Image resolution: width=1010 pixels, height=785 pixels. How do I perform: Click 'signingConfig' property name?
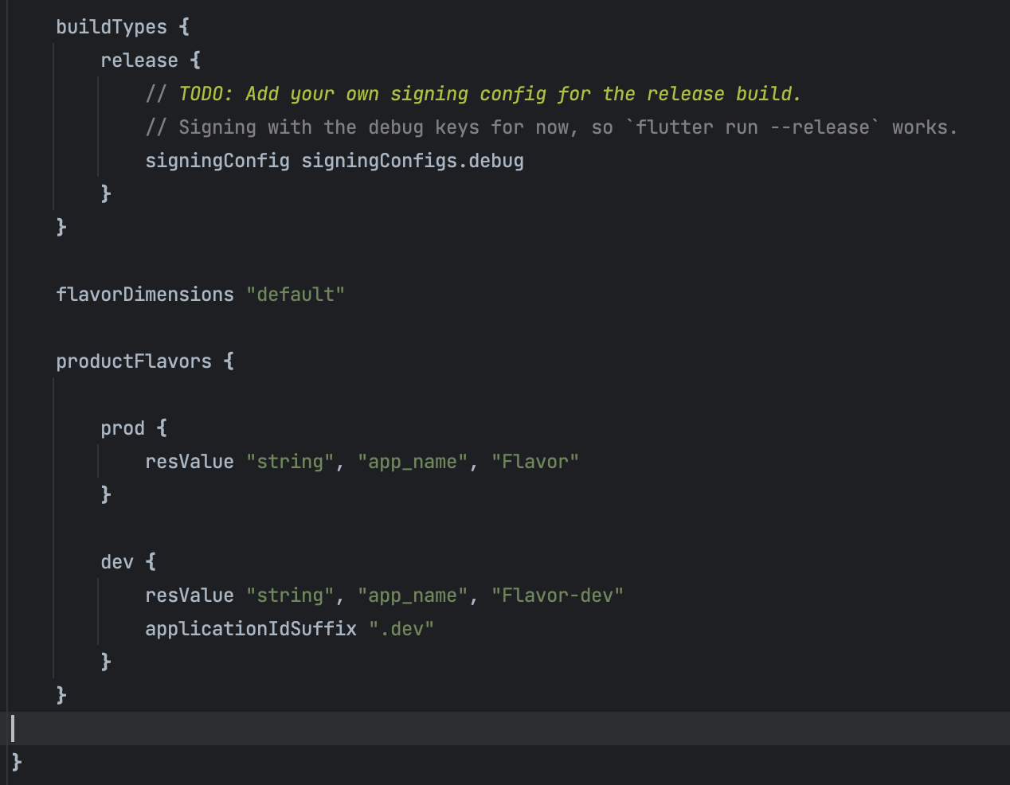coord(217,161)
